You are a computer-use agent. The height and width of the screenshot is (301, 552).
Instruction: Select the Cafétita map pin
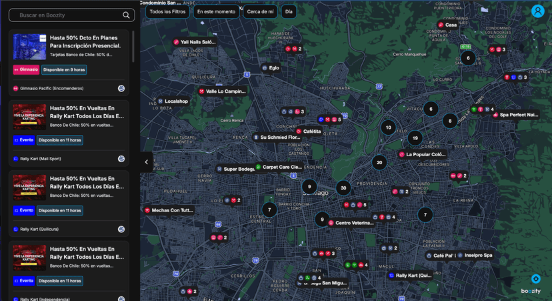tap(299, 131)
